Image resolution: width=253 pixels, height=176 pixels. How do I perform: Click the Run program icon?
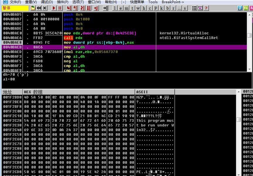54,8
